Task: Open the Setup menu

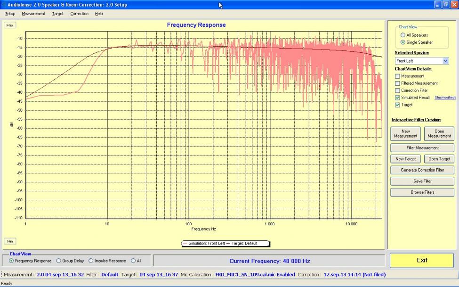Action: (x=10, y=14)
